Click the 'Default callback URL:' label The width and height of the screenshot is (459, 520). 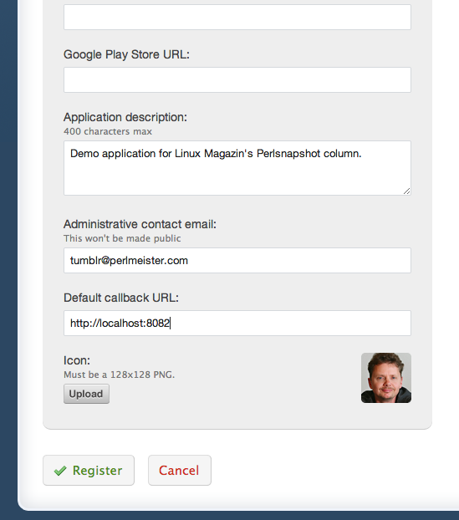click(121, 298)
